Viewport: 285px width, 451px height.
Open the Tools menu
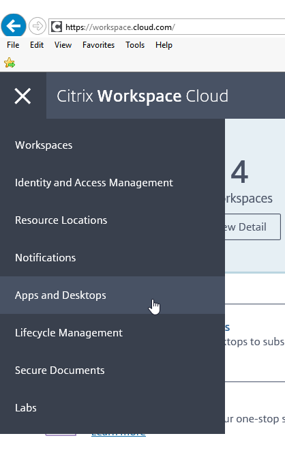click(135, 45)
